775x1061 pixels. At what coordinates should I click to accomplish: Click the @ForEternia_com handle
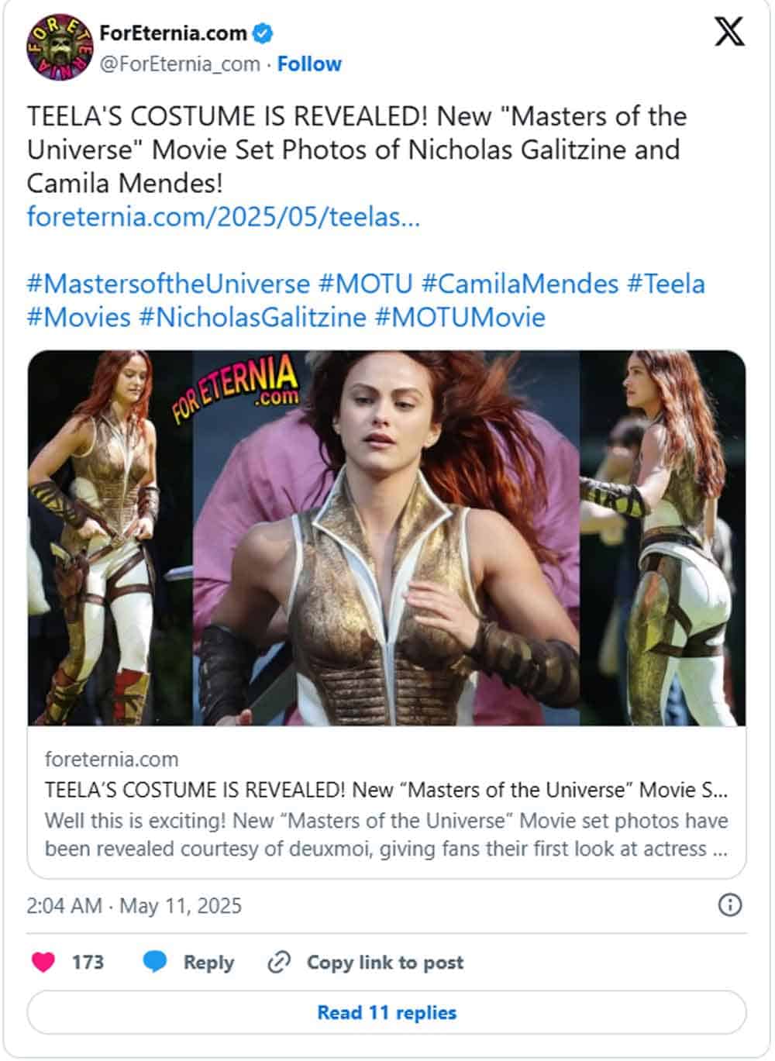click(179, 64)
